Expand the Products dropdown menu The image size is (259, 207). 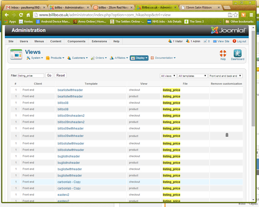pos(55,58)
